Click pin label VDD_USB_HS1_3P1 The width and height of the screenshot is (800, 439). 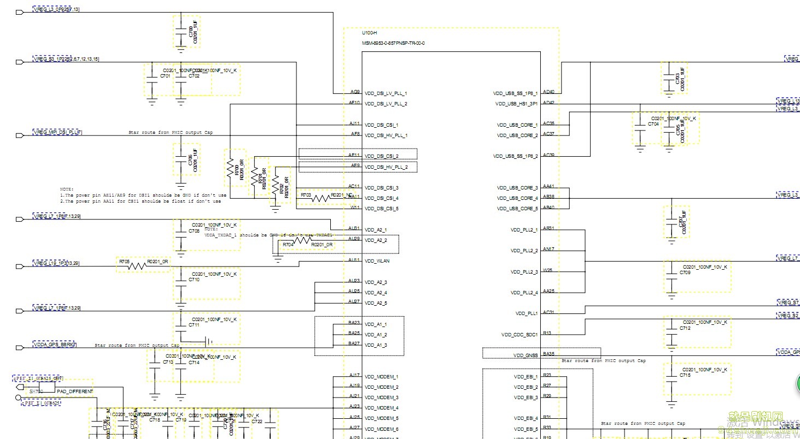pos(516,104)
